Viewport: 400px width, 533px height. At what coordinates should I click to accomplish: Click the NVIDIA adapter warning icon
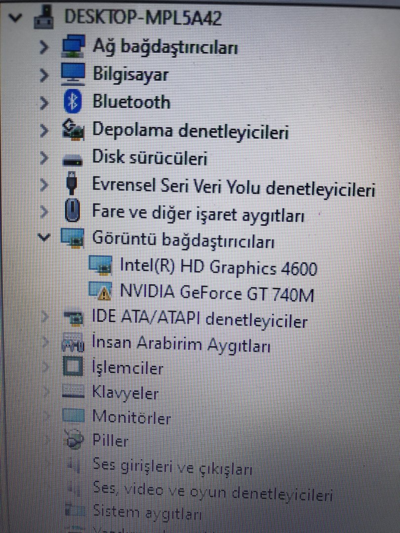pos(100,291)
